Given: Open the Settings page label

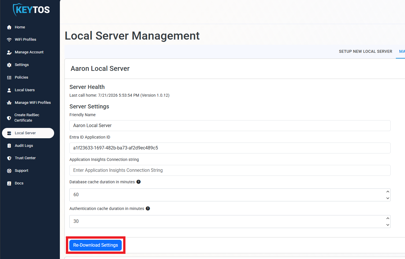Looking at the screenshot, I should tap(22, 65).
